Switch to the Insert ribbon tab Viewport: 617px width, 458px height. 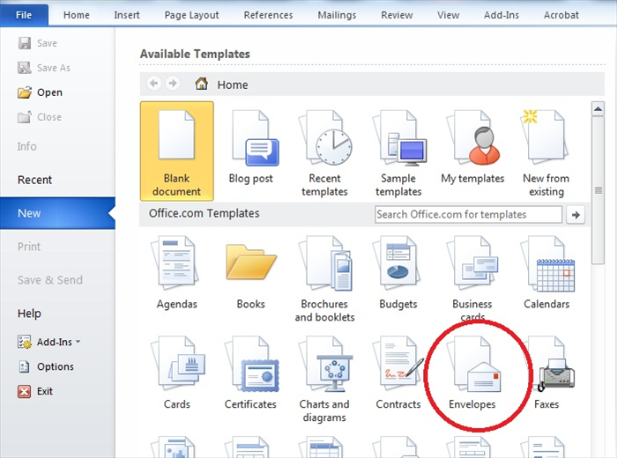click(127, 15)
